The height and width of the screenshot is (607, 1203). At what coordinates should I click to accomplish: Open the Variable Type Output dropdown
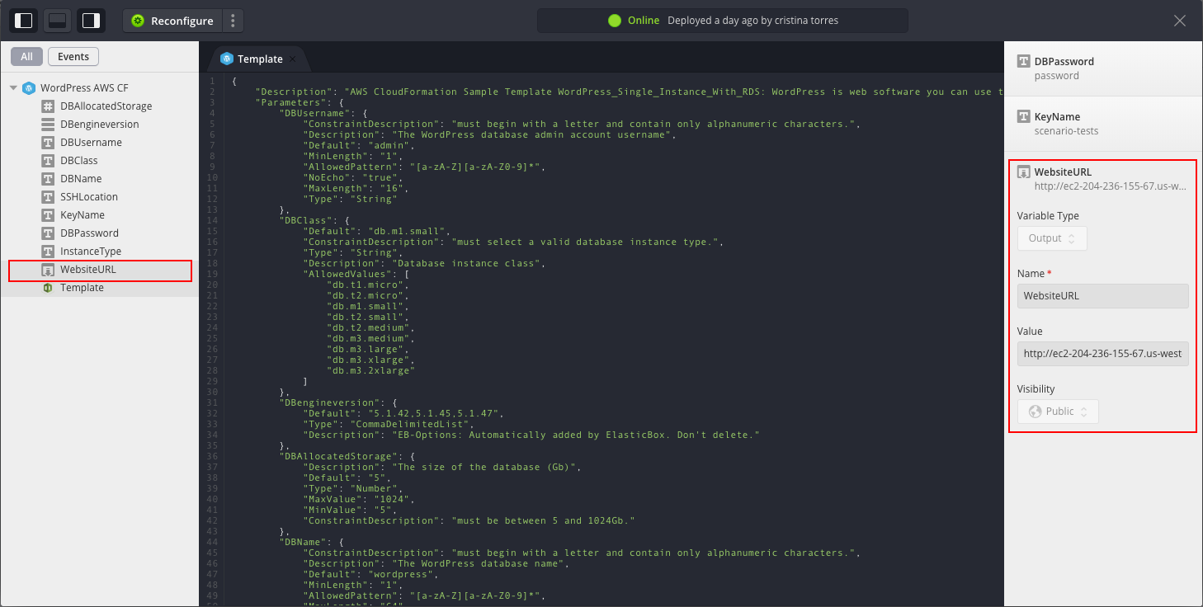tap(1052, 238)
